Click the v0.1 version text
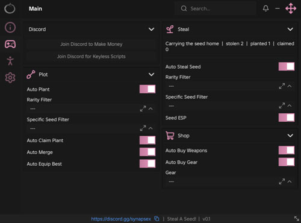 pos(206,219)
